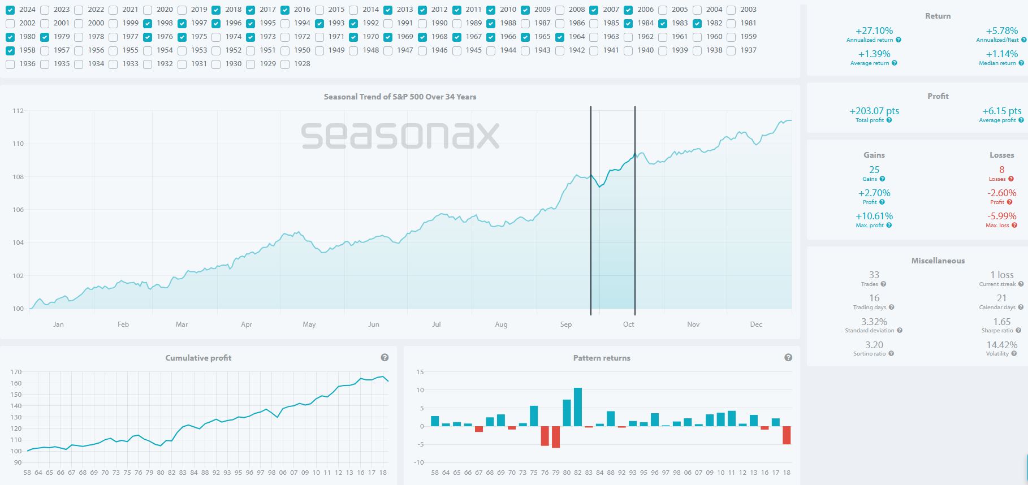Click the red Pattern returns bar for year 76
Viewport: 1028px width, 485px height.
[545, 436]
